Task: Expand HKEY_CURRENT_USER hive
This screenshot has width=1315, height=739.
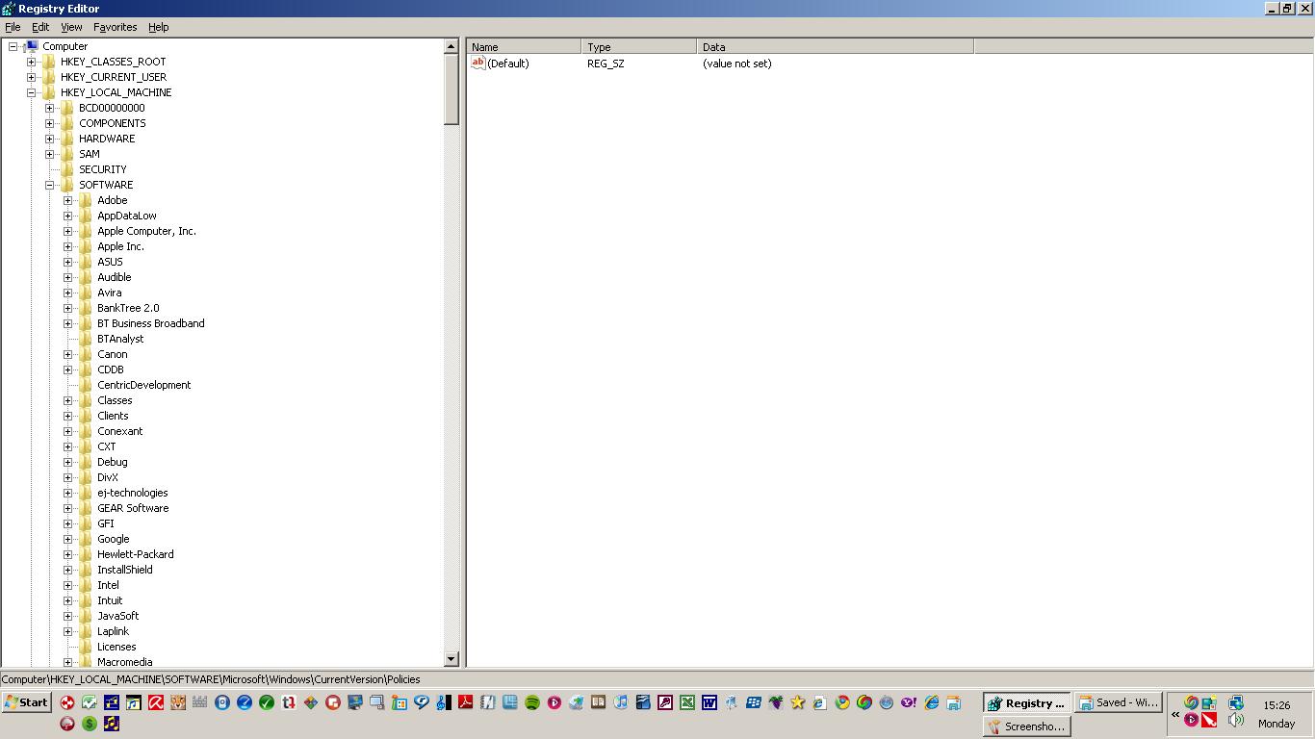Action: coord(32,77)
